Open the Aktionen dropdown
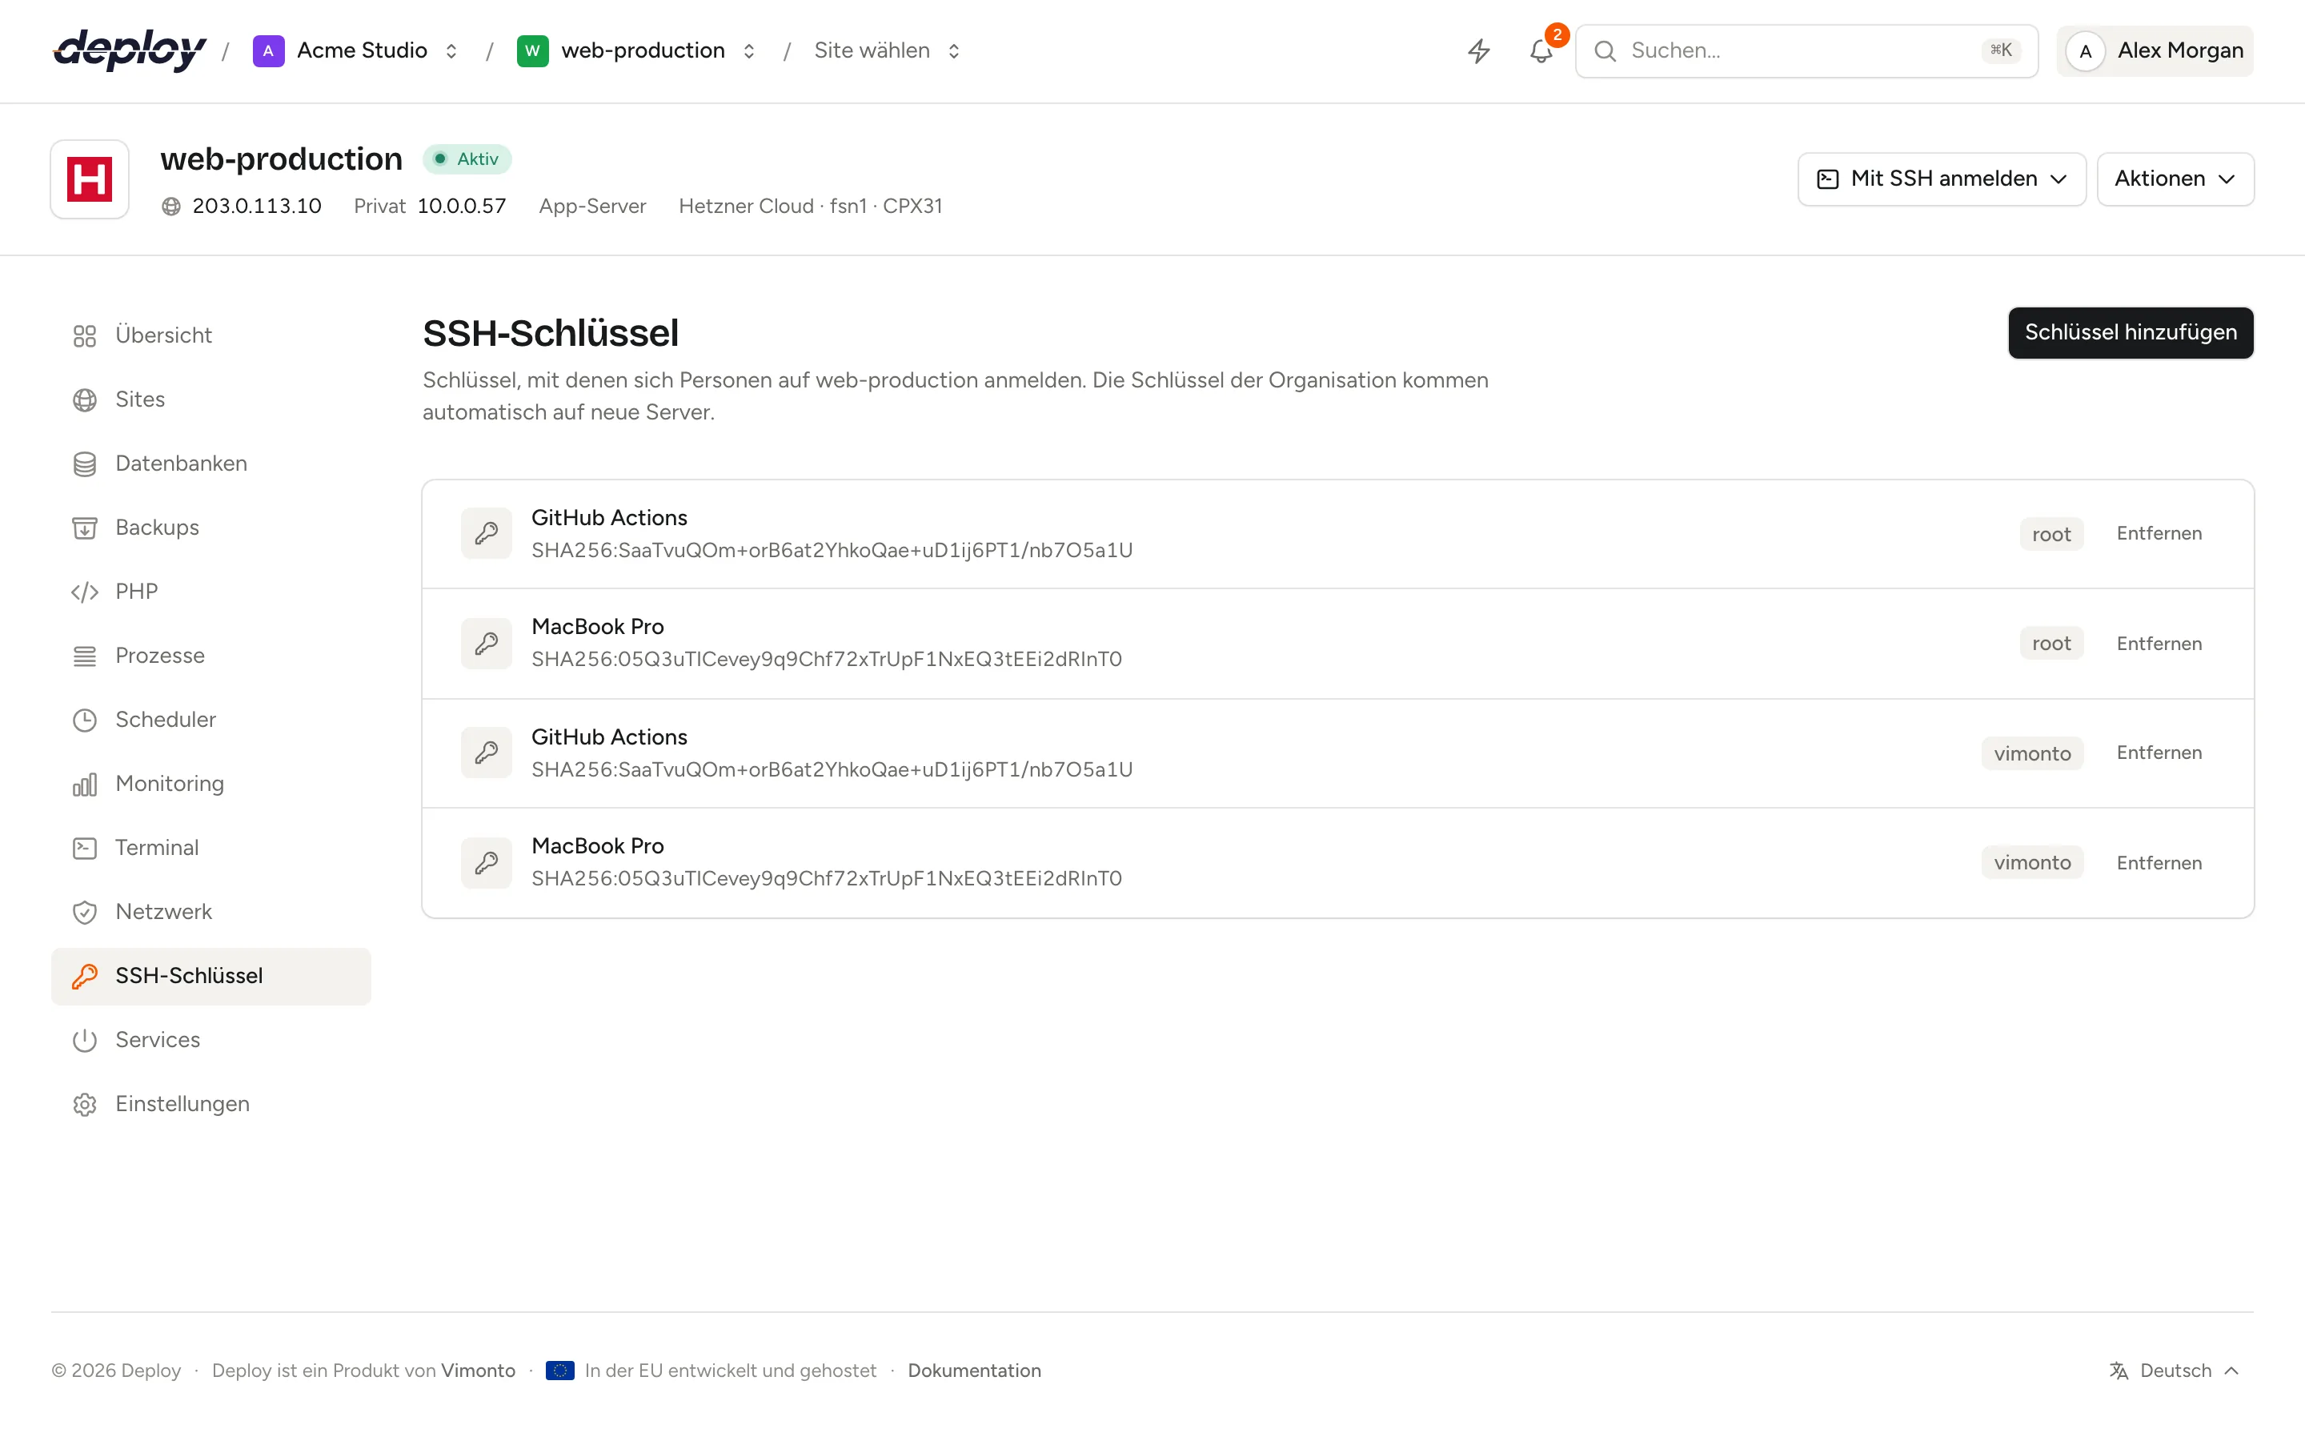Image resolution: width=2305 pixels, height=1441 pixels. point(2175,179)
